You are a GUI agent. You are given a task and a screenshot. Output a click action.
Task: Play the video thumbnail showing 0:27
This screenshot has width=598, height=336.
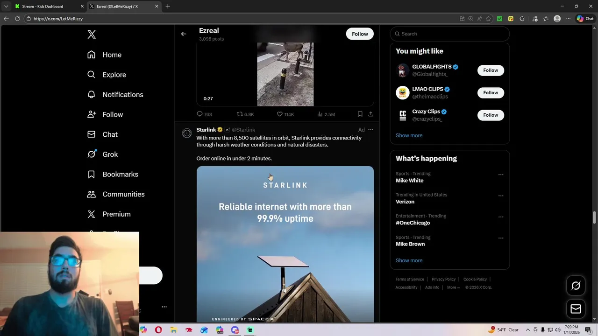285,75
